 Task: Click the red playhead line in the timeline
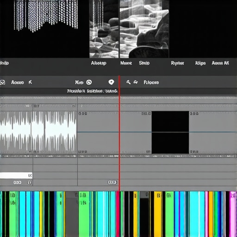pyautogui.click(x=119, y=133)
